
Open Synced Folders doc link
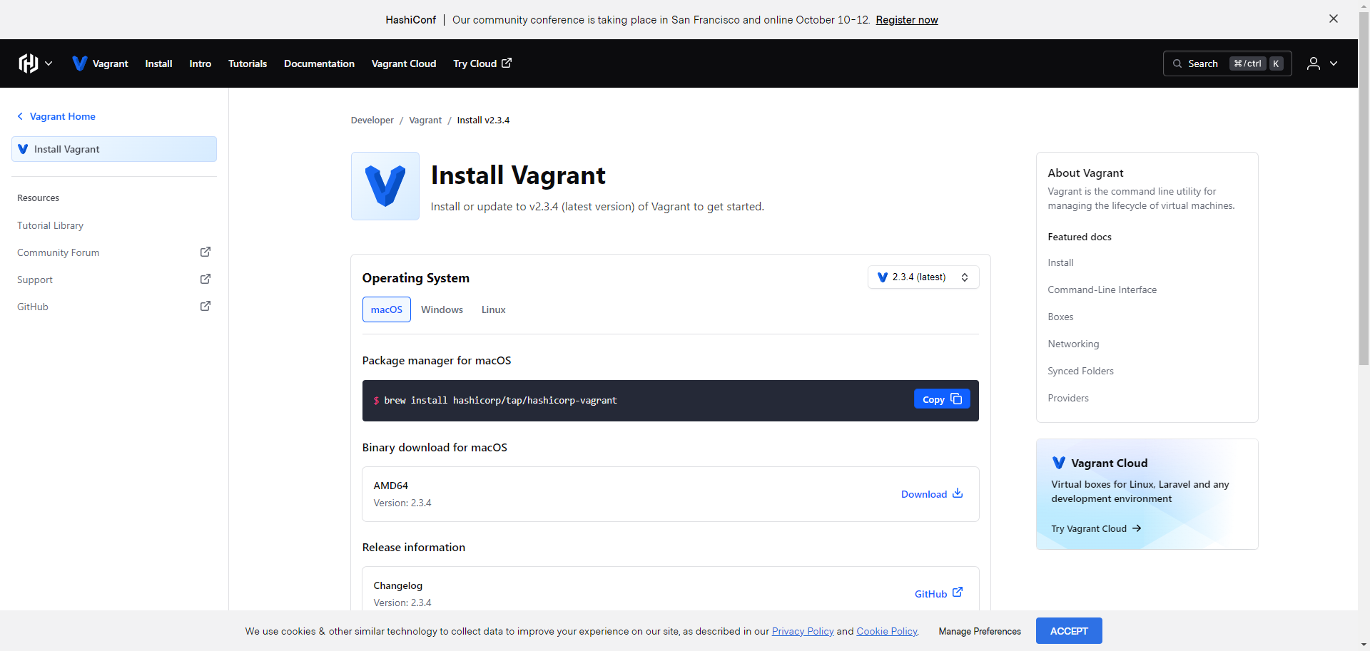pyautogui.click(x=1080, y=371)
